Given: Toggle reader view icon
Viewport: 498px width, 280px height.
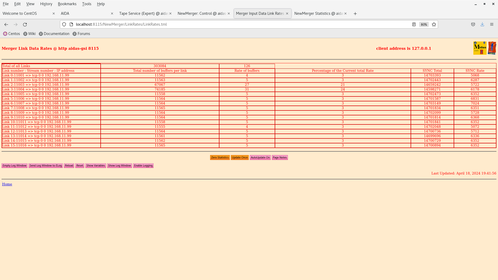Looking at the screenshot, I should tap(414, 24).
